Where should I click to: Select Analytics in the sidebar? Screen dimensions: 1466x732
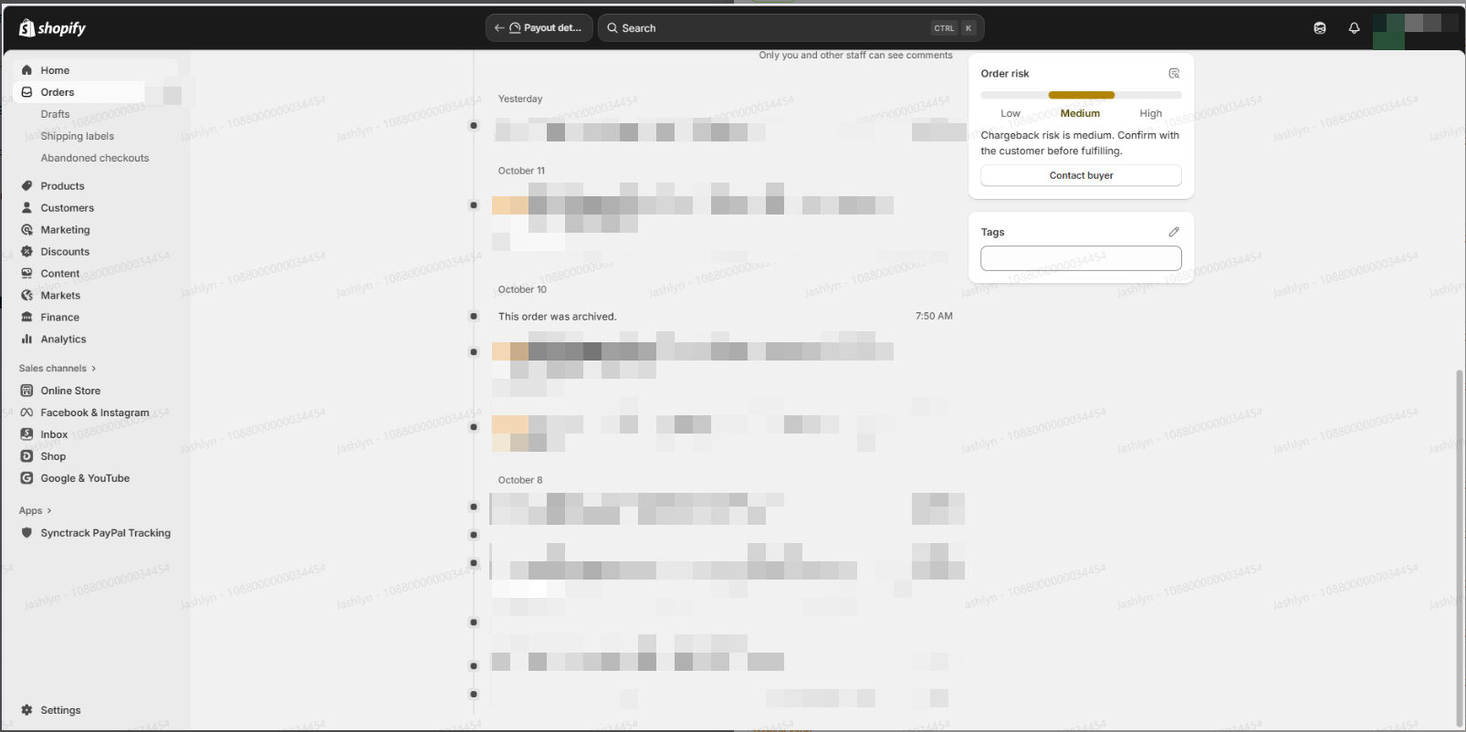(x=63, y=340)
